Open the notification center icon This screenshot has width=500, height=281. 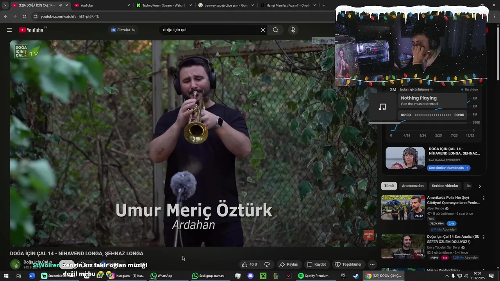491,276
